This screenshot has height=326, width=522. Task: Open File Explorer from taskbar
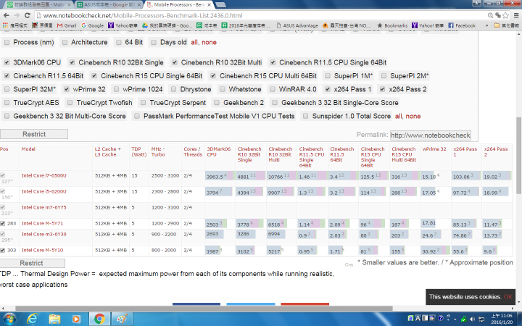[x=54, y=319]
